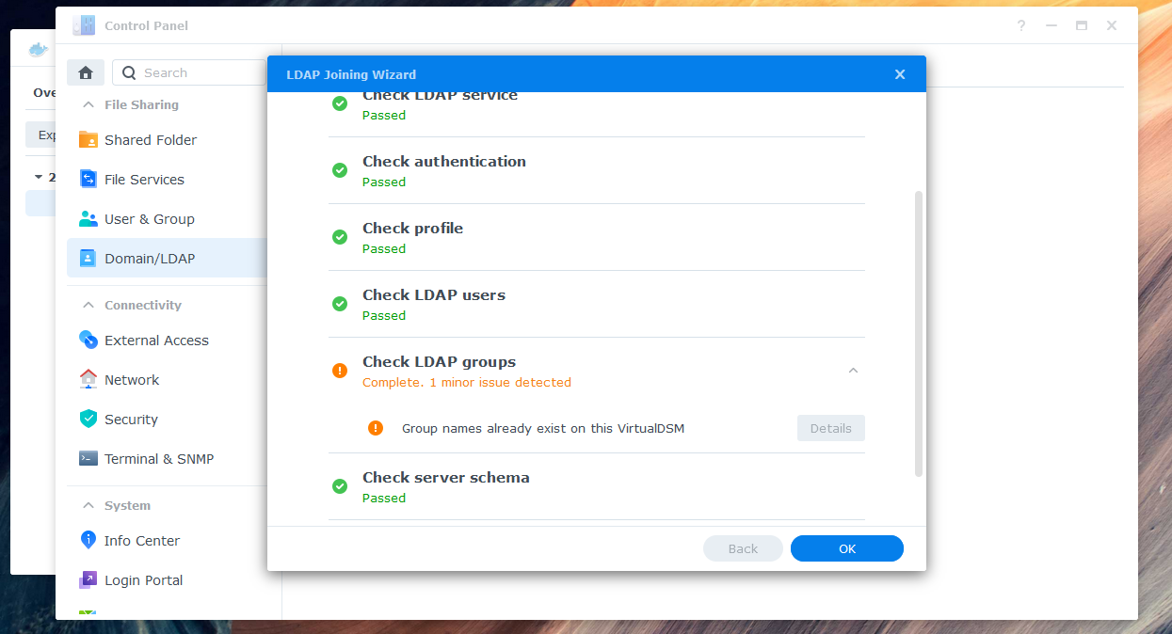Confirm the wizard with OK
Viewport: 1172px width, 634px height.
pyautogui.click(x=847, y=548)
